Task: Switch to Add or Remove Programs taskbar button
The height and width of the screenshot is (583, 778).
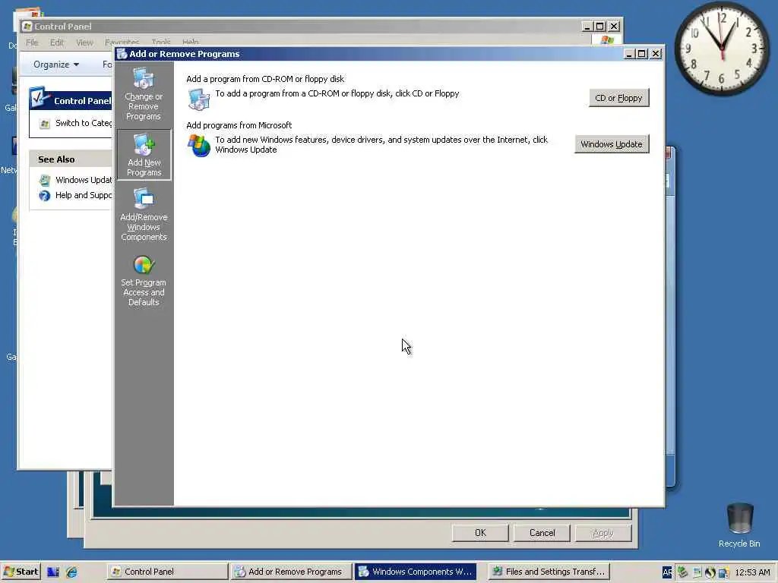Action: (291, 572)
